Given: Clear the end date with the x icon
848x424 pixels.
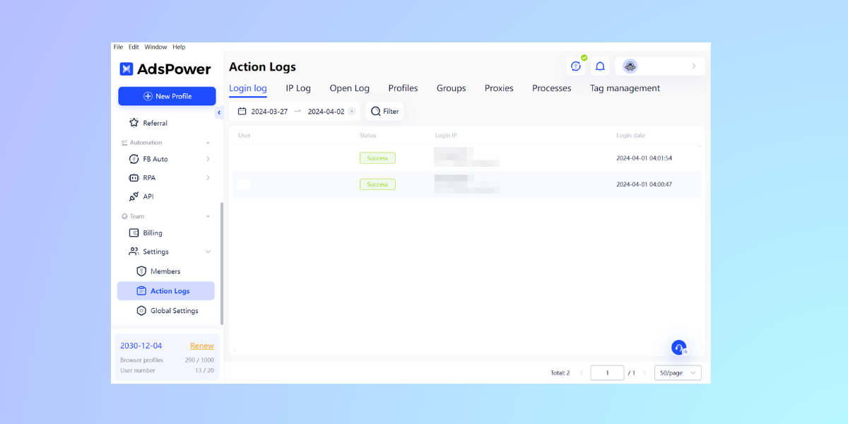Looking at the screenshot, I should click(351, 111).
